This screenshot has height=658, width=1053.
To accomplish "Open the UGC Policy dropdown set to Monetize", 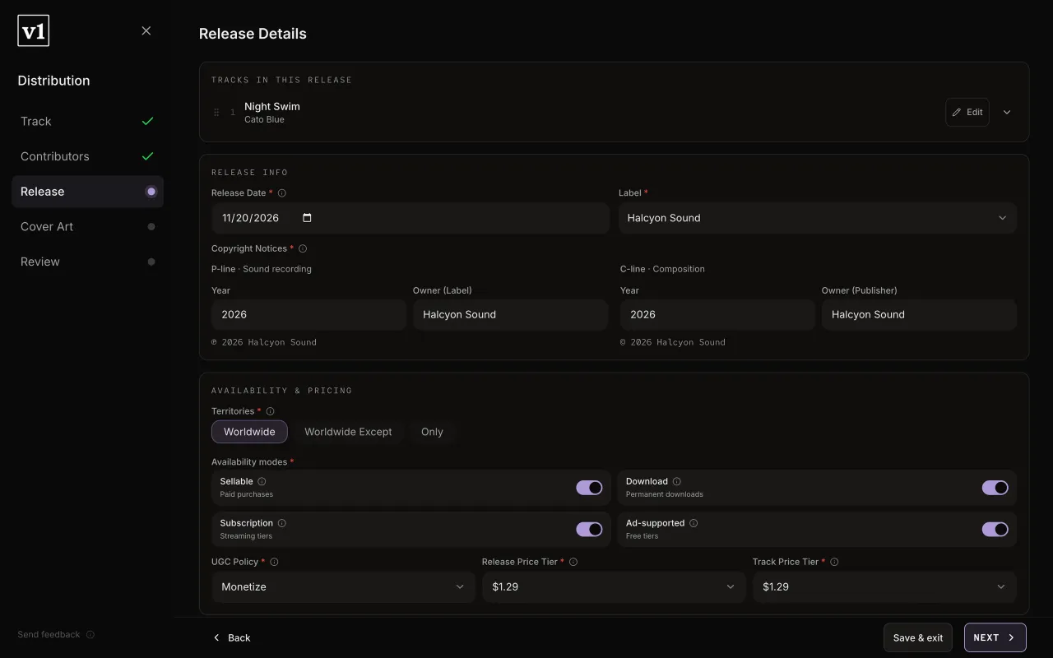I will pos(343,587).
